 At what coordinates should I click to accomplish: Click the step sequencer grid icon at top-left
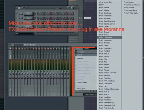pyautogui.click(x=19, y=8)
